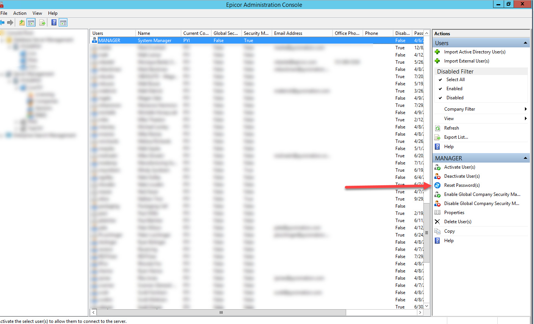Click the list's scroll-up arrow button

coord(426,33)
